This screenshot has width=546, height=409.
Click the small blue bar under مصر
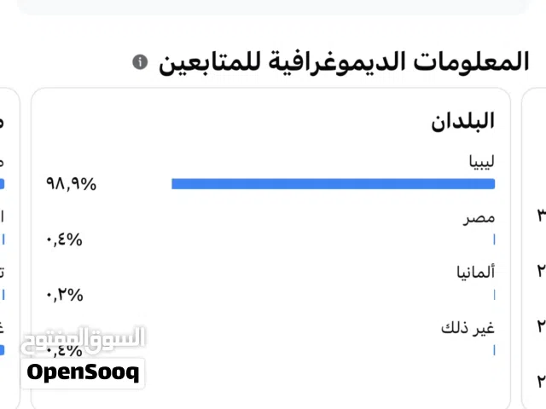click(x=494, y=239)
